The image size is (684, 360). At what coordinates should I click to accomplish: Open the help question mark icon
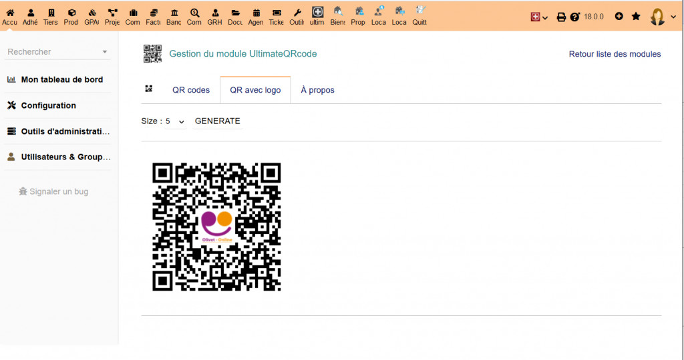coord(576,17)
